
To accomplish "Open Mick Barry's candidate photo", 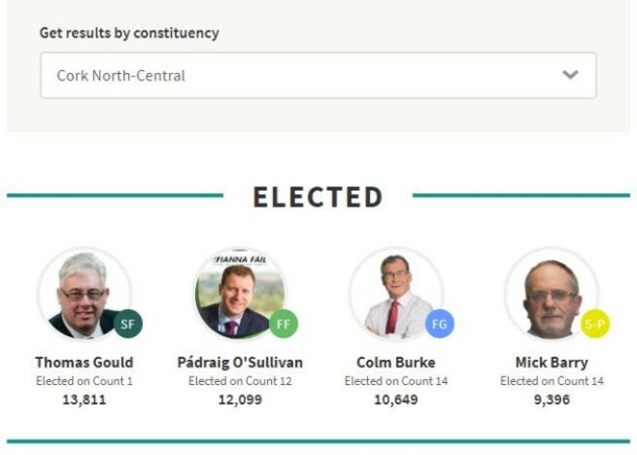I will [x=551, y=294].
